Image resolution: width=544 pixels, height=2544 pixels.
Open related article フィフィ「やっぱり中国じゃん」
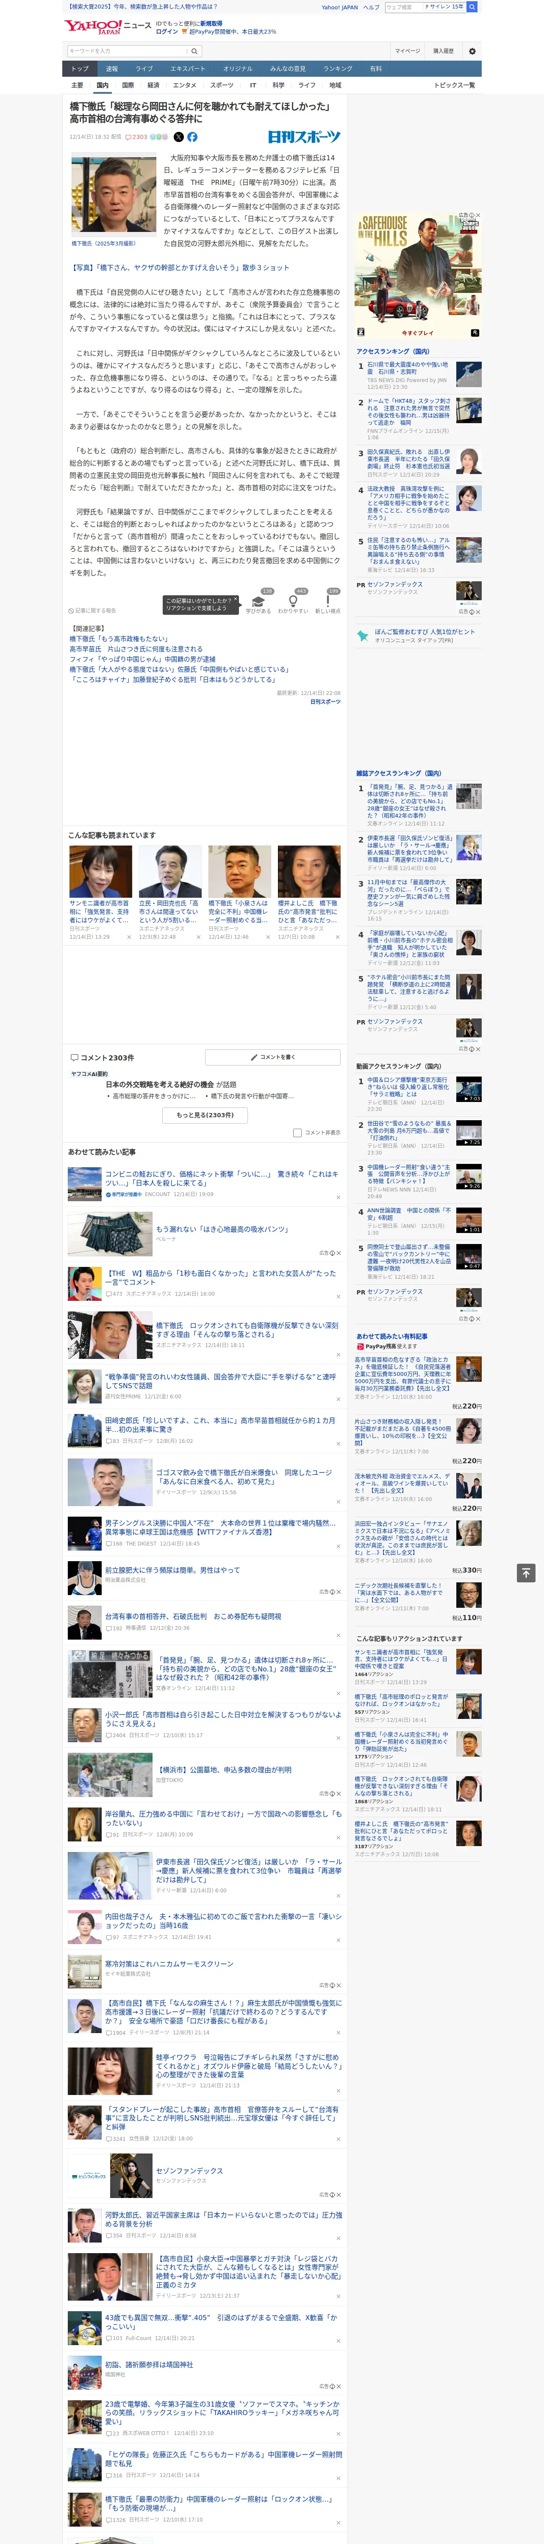142,659
